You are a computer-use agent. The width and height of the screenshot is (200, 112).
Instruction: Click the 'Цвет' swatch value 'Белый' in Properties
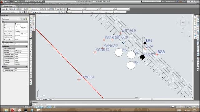[21, 24]
